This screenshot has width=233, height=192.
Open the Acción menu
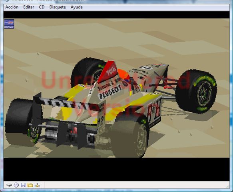click(12, 7)
